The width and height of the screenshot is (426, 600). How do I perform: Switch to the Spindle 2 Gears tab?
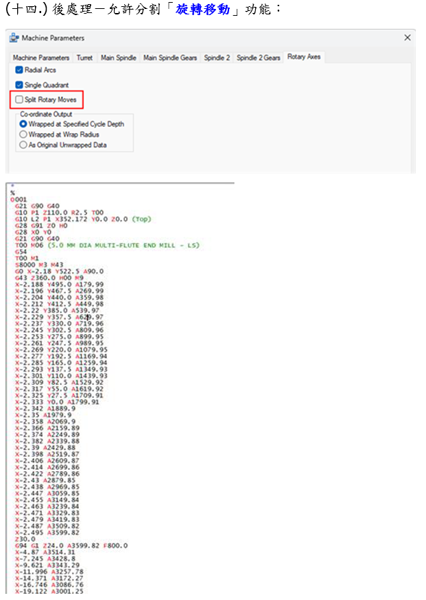pos(259,58)
